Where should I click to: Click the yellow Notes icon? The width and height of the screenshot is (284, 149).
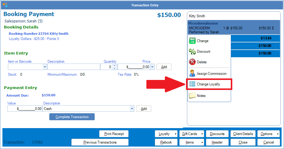point(192,96)
